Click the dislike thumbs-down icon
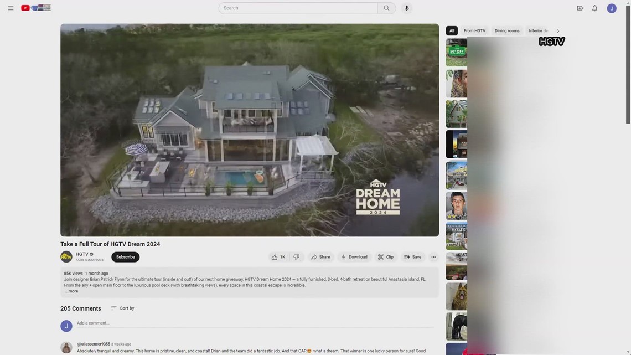The height and width of the screenshot is (355, 631). pos(296,257)
